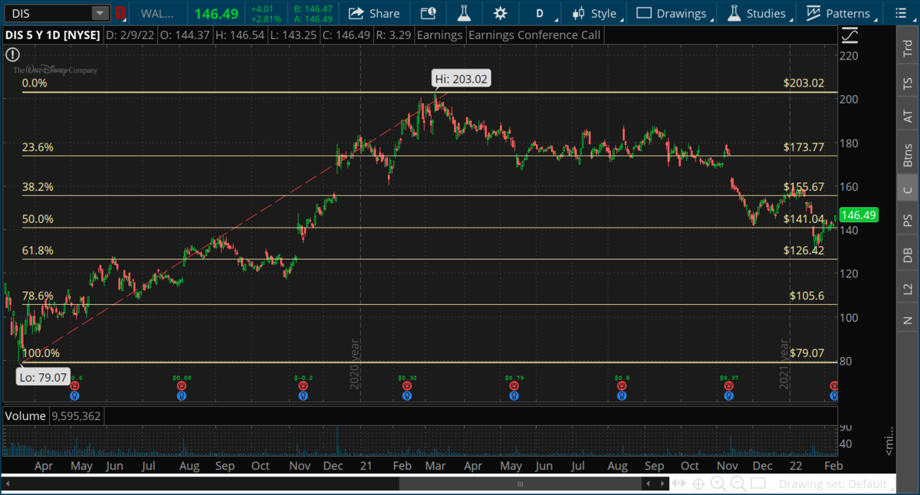
Task: Click the horizontal chart scrollbar thumb
Action: coord(521,484)
